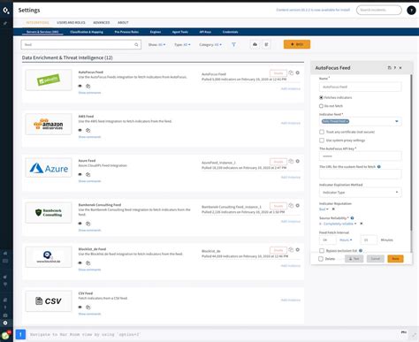
Task: Open the Category filter dropdown
Action: tap(210, 44)
